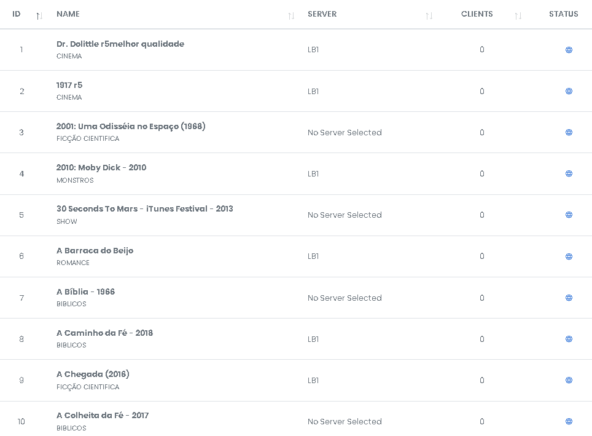Click the globe status icon for Moby Dick
Viewport: 592px width, 436px height.
point(569,173)
